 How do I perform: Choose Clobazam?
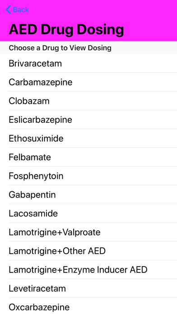pyautogui.click(x=88, y=101)
